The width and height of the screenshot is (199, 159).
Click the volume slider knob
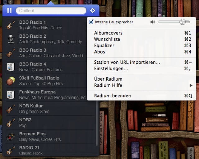pos(183,22)
